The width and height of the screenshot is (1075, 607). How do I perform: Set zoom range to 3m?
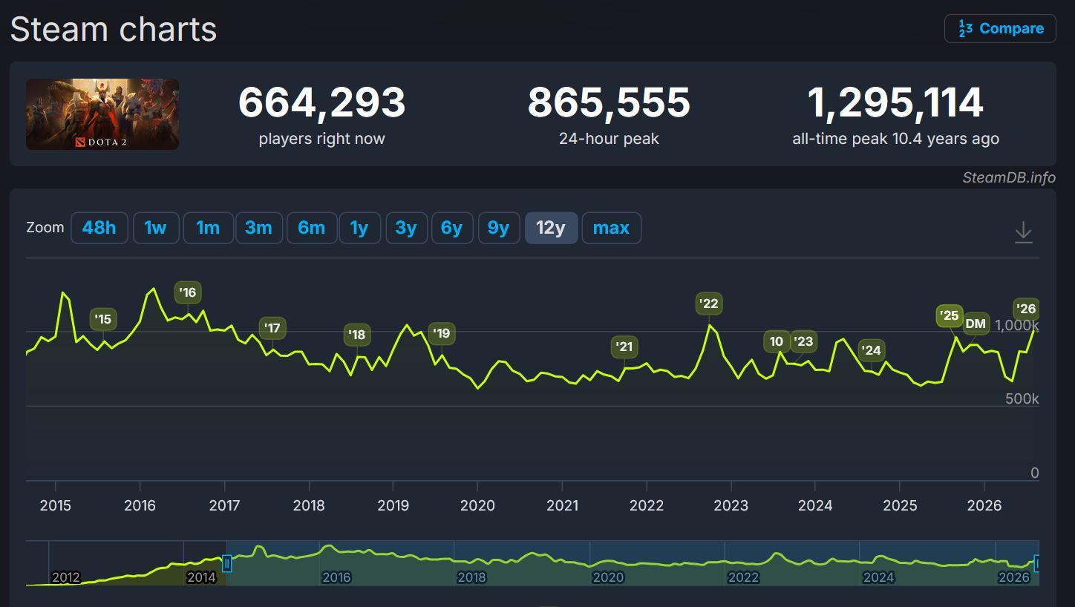[x=258, y=228]
